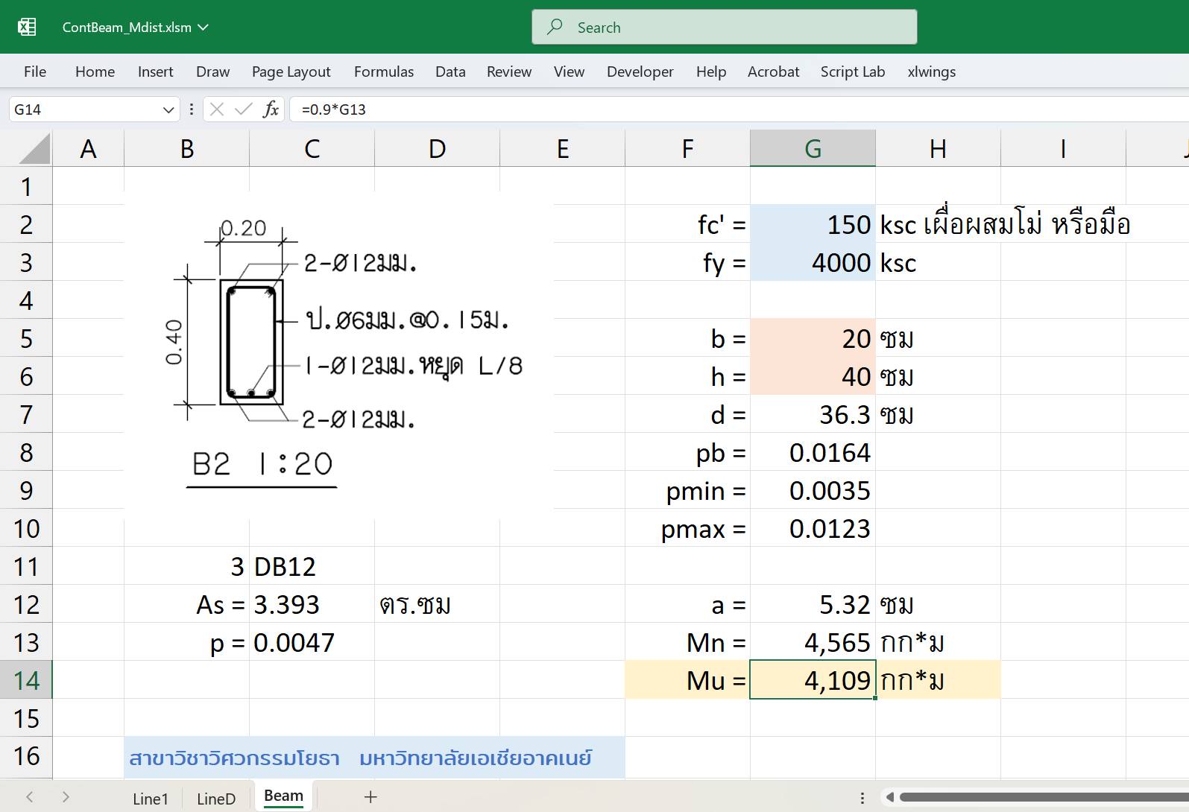1189x812 pixels.
Task: Select the Beam sheet tab
Action: pos(283,796)
